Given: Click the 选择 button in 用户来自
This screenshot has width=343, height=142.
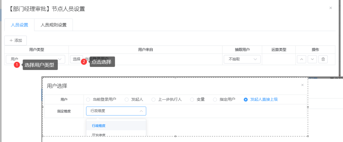Looking at the screenshot, I should tap(76, 59).
